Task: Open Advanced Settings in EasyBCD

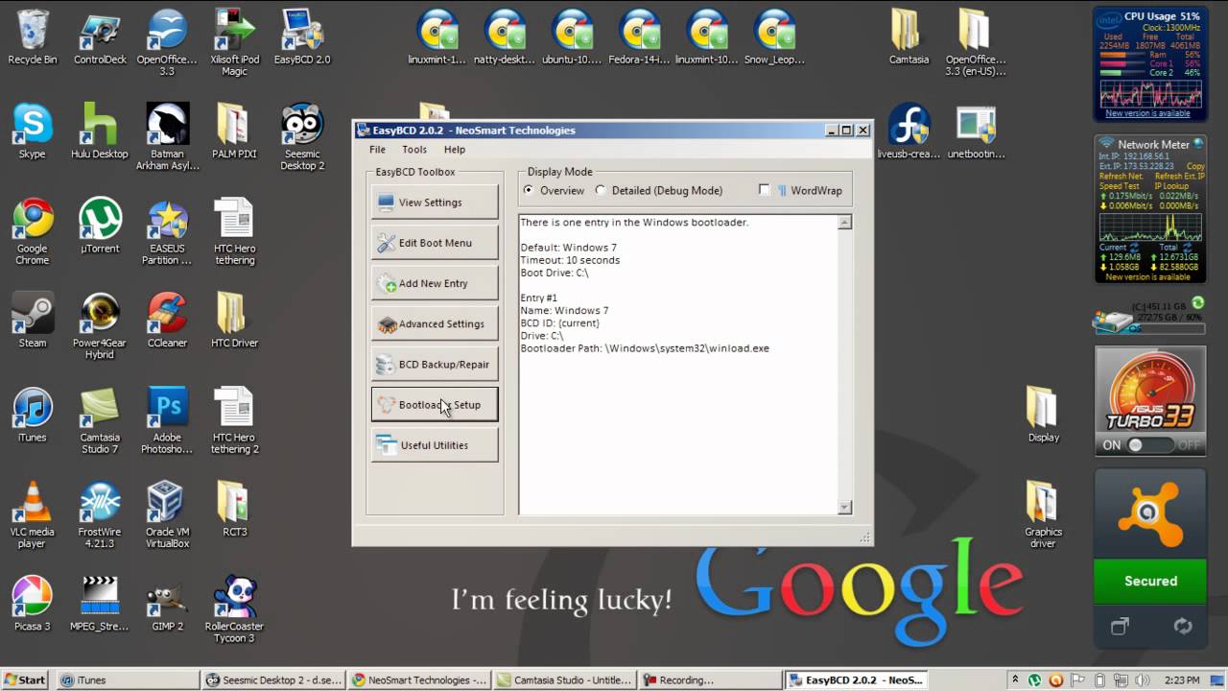Action: (435, 323)
